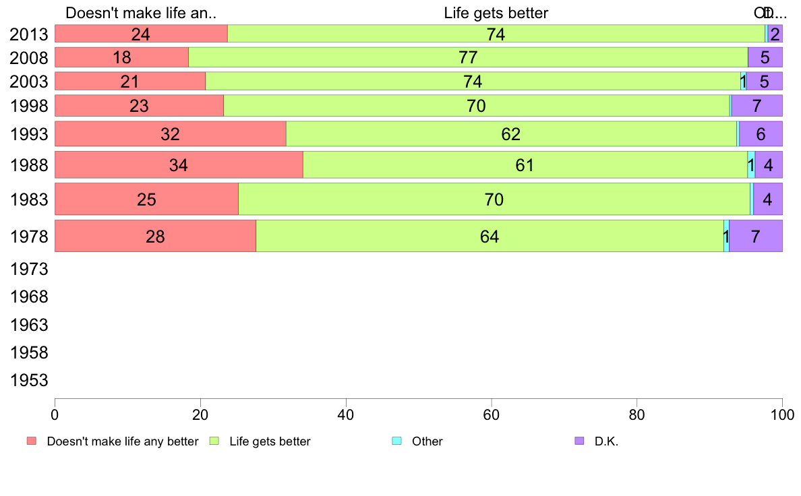Image resolution: width=801 pixels, height=496 pixels.
Task: Select the cyan Other legend swatch
Action: point(396,441)
